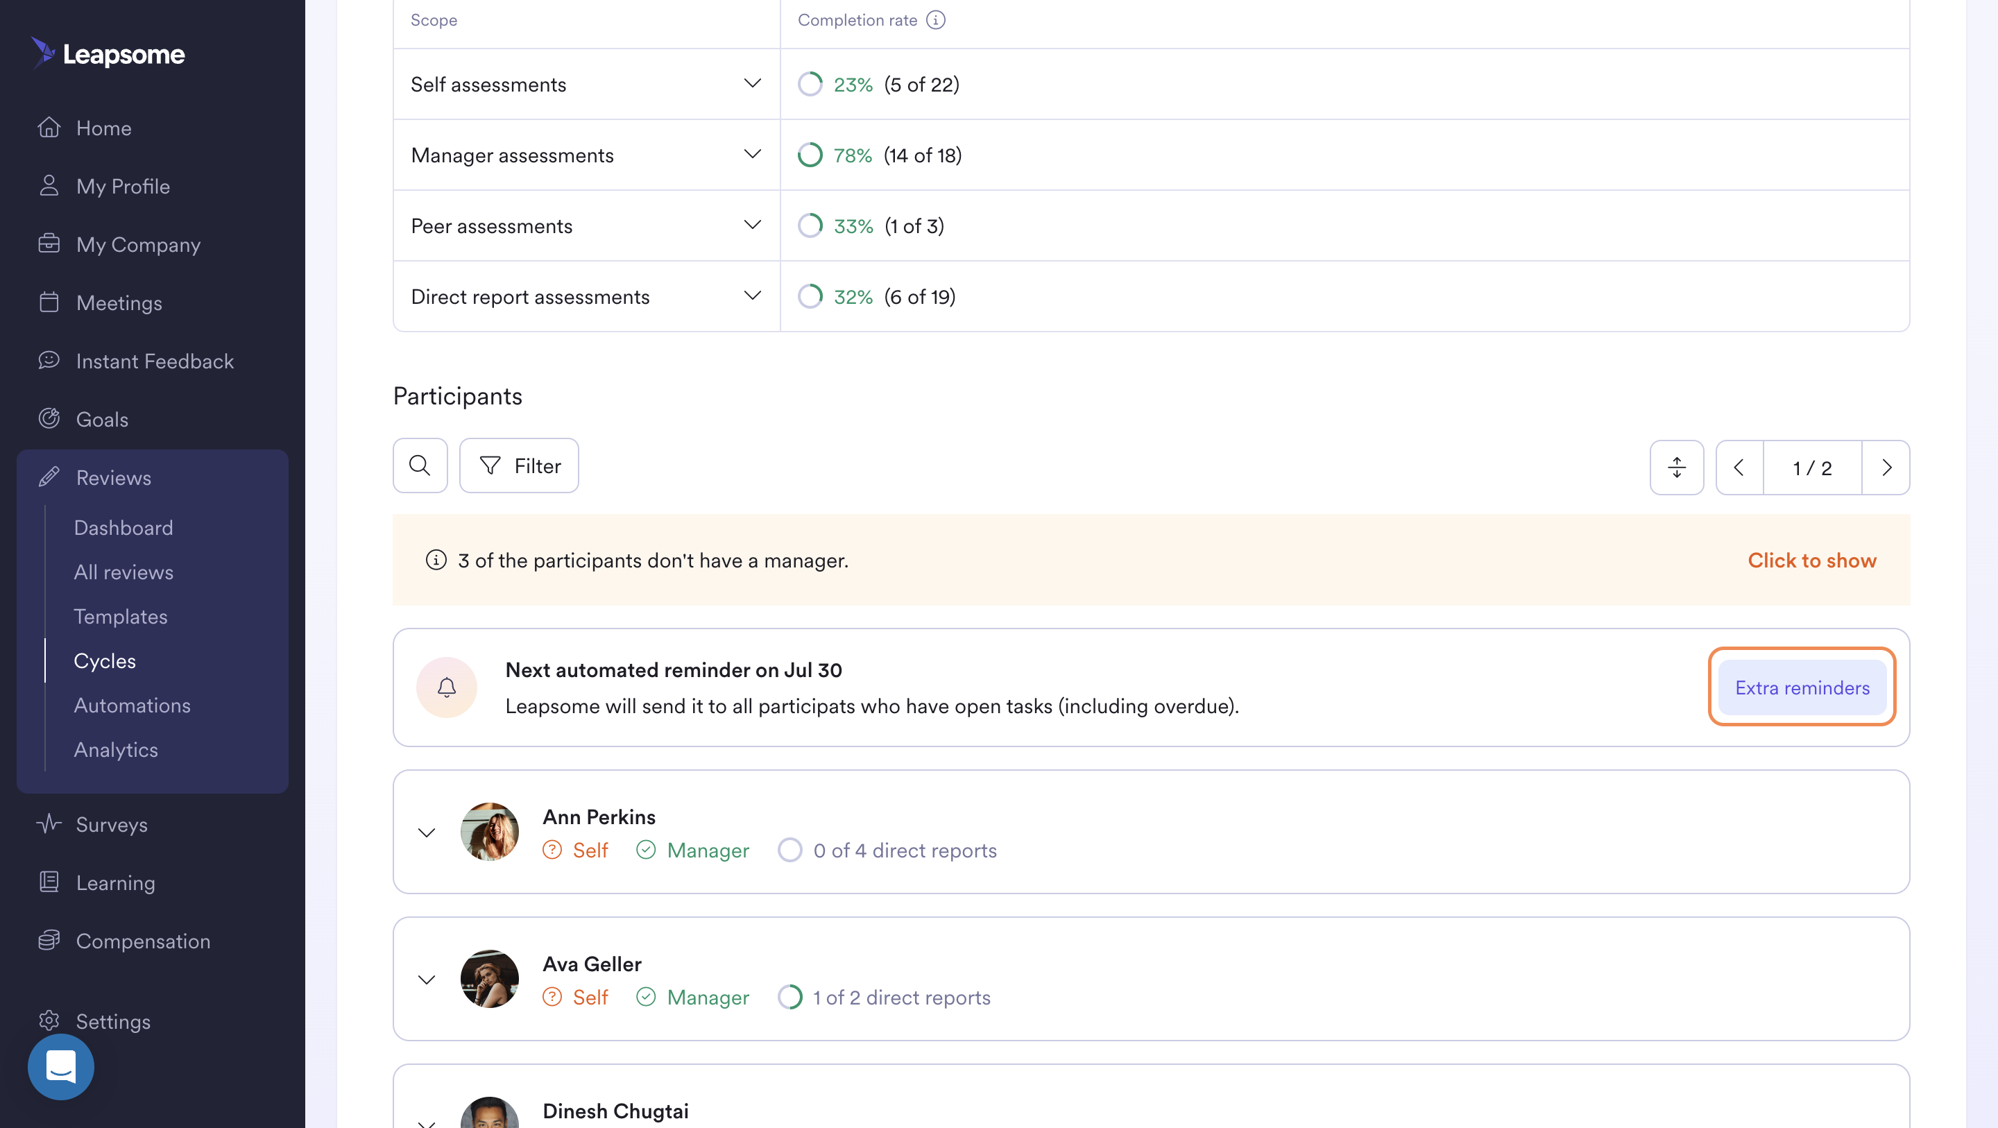
Task: Click Extra reminders button
Action: tap(1802, 687)
